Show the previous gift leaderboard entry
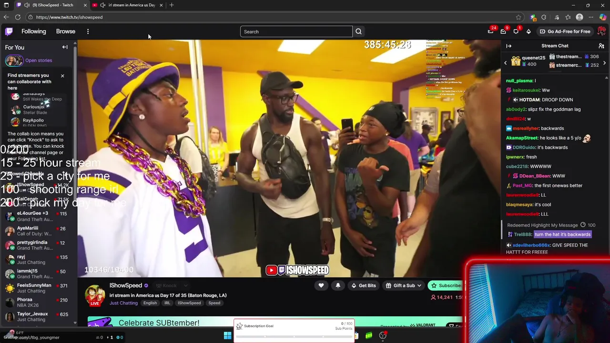 point(506,63)
